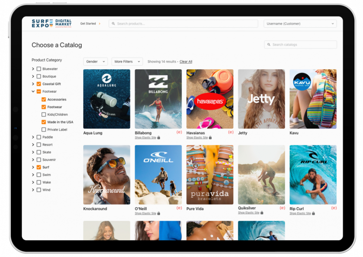Open the Pura Vida bracelets catalog thumbnail

pos(210,174)
